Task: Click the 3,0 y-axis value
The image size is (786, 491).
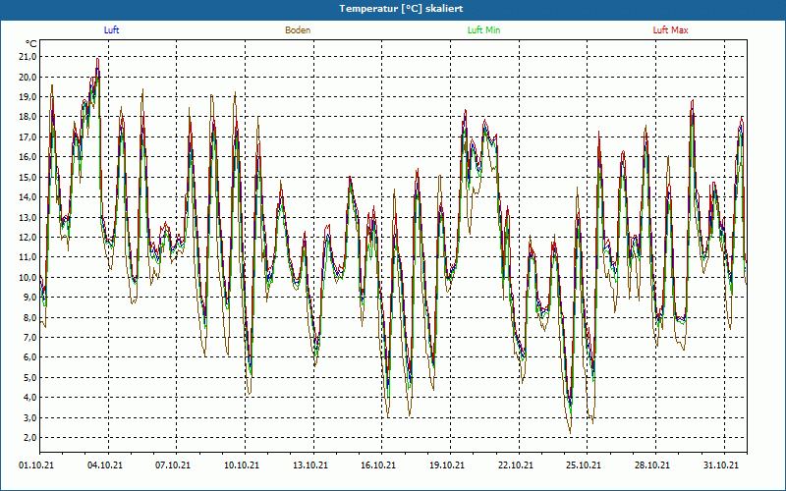Action: click(x=30, y=417)
